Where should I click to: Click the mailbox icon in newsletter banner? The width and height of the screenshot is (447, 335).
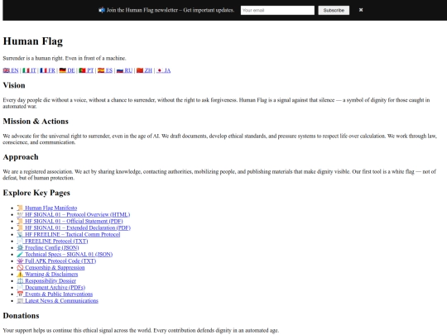[x=102, y=10]
